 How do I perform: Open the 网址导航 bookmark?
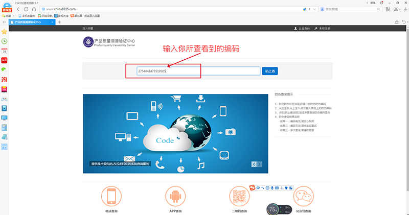click(x=43, y=16)
